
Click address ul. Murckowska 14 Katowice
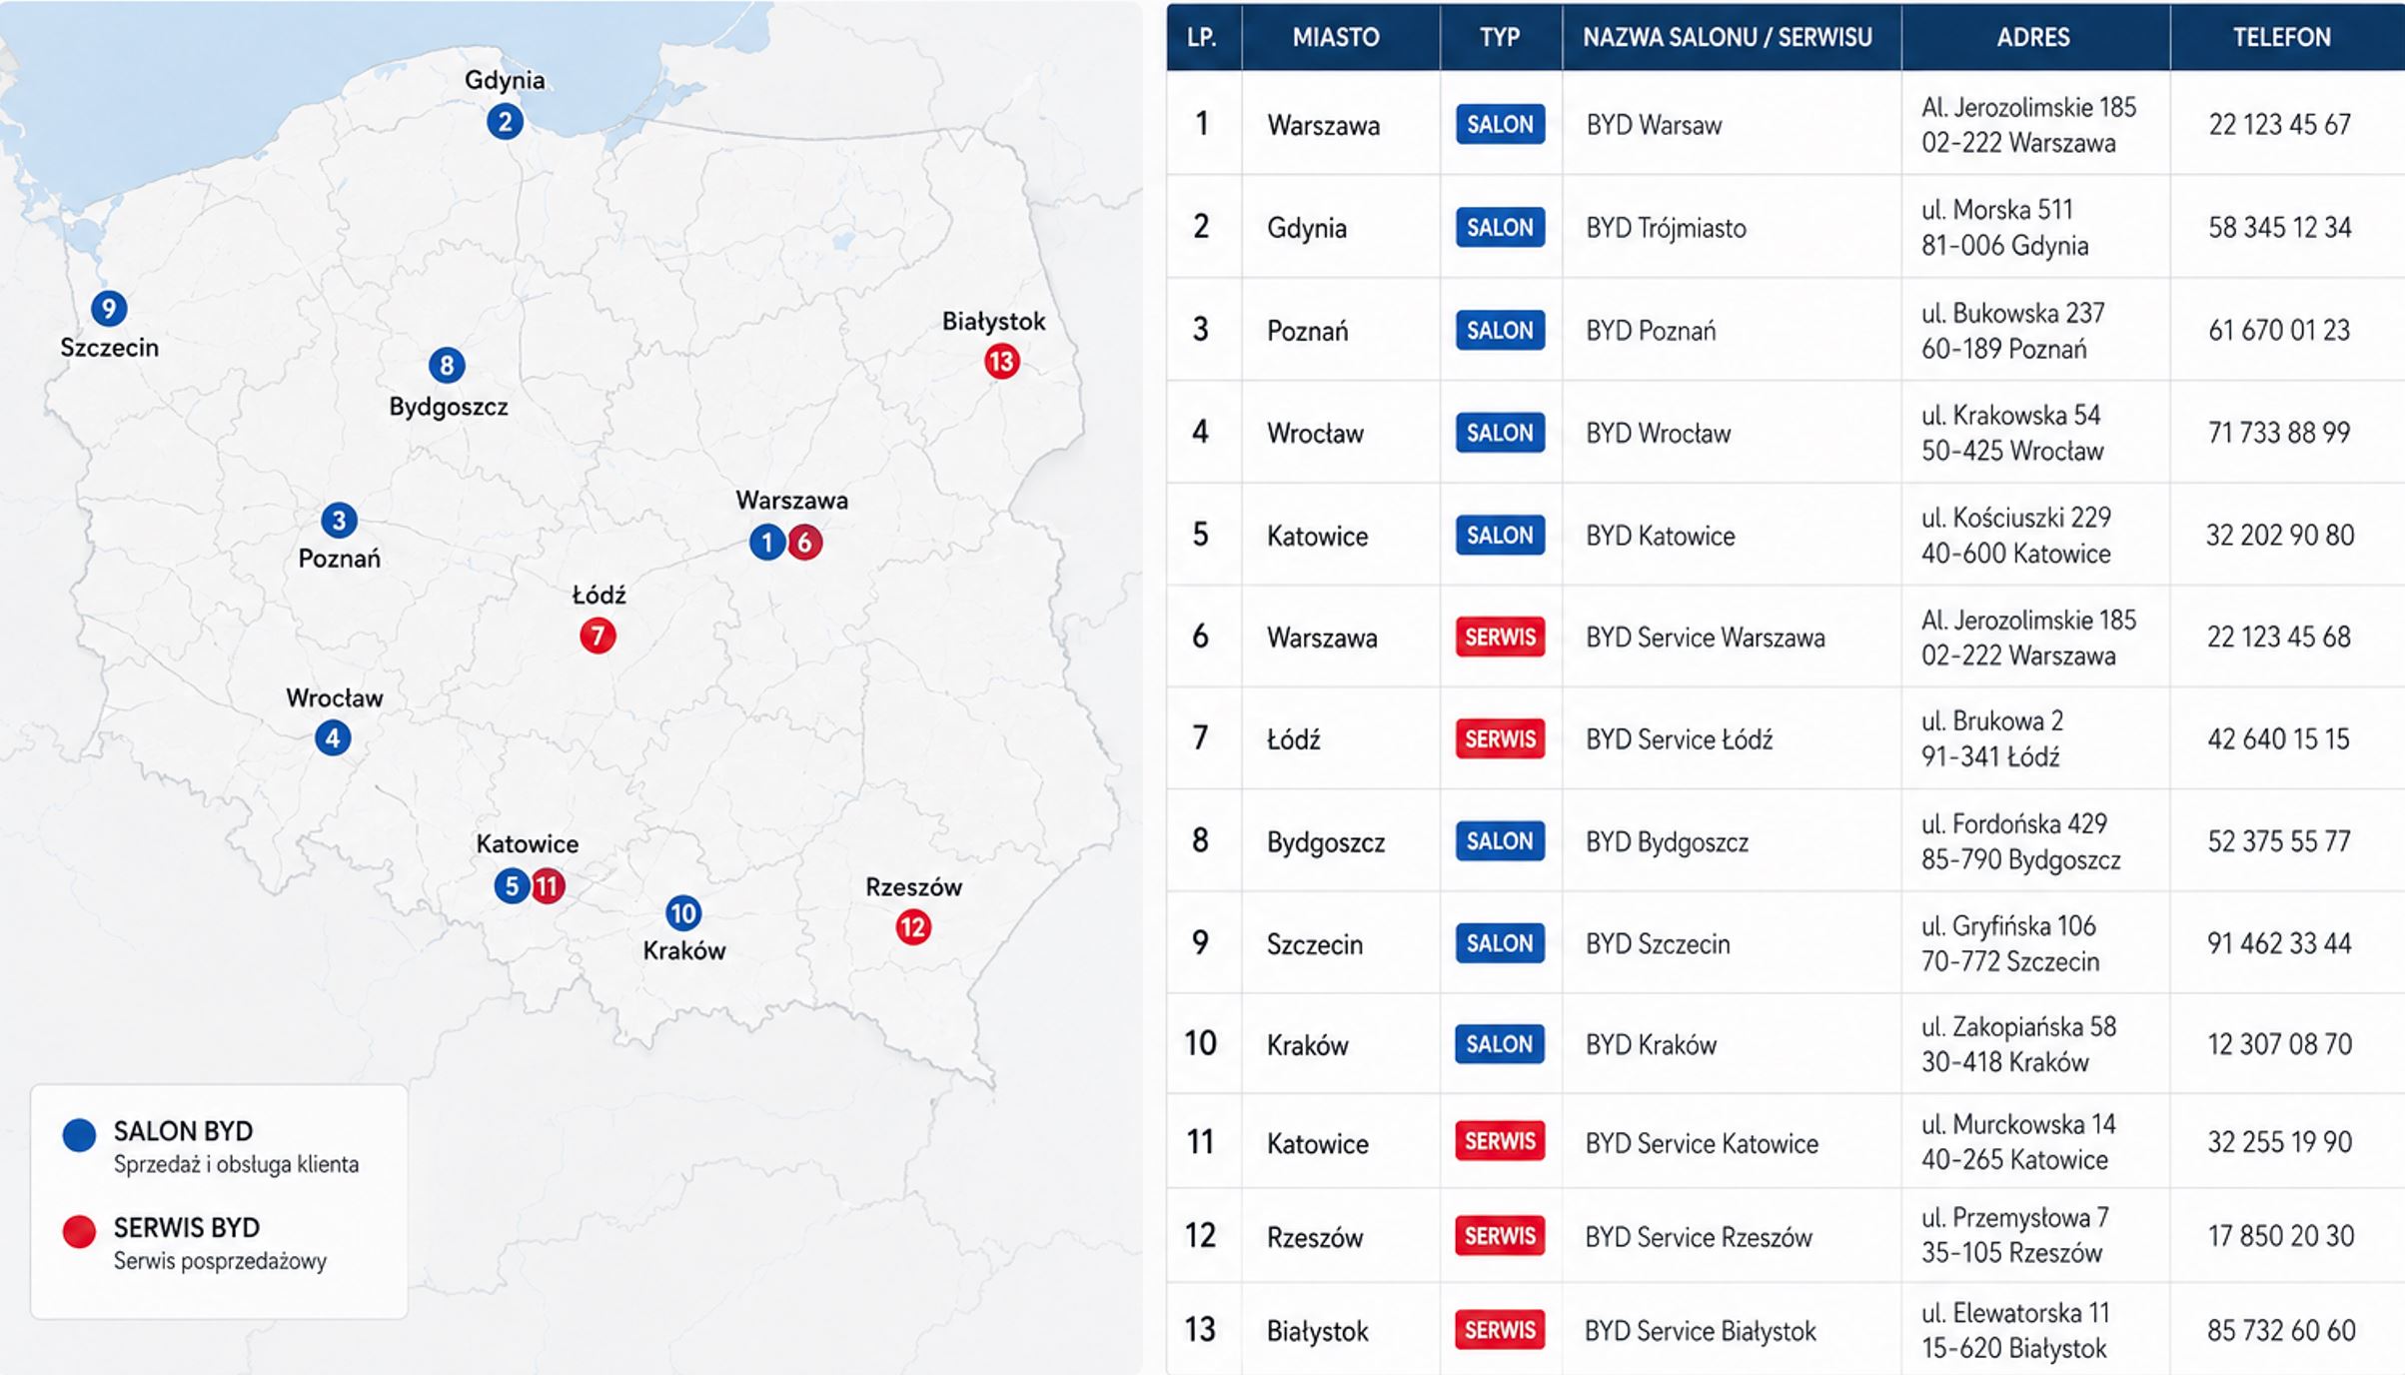(2018, 1142)
